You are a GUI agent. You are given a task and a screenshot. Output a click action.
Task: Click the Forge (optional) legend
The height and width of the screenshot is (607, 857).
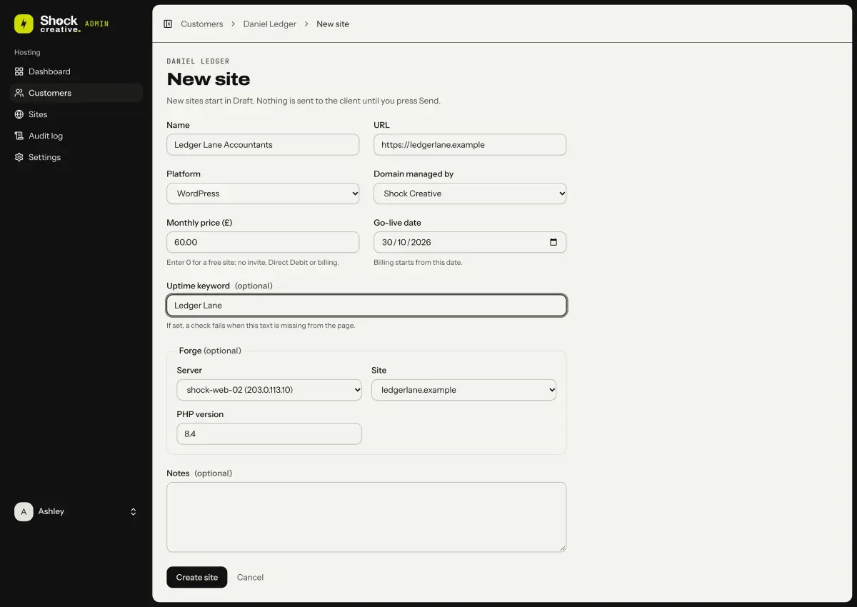coord(210,351)
